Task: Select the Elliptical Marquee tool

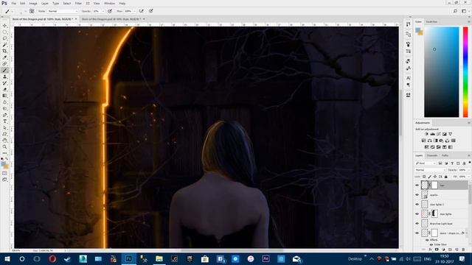Action: (4, 32)
